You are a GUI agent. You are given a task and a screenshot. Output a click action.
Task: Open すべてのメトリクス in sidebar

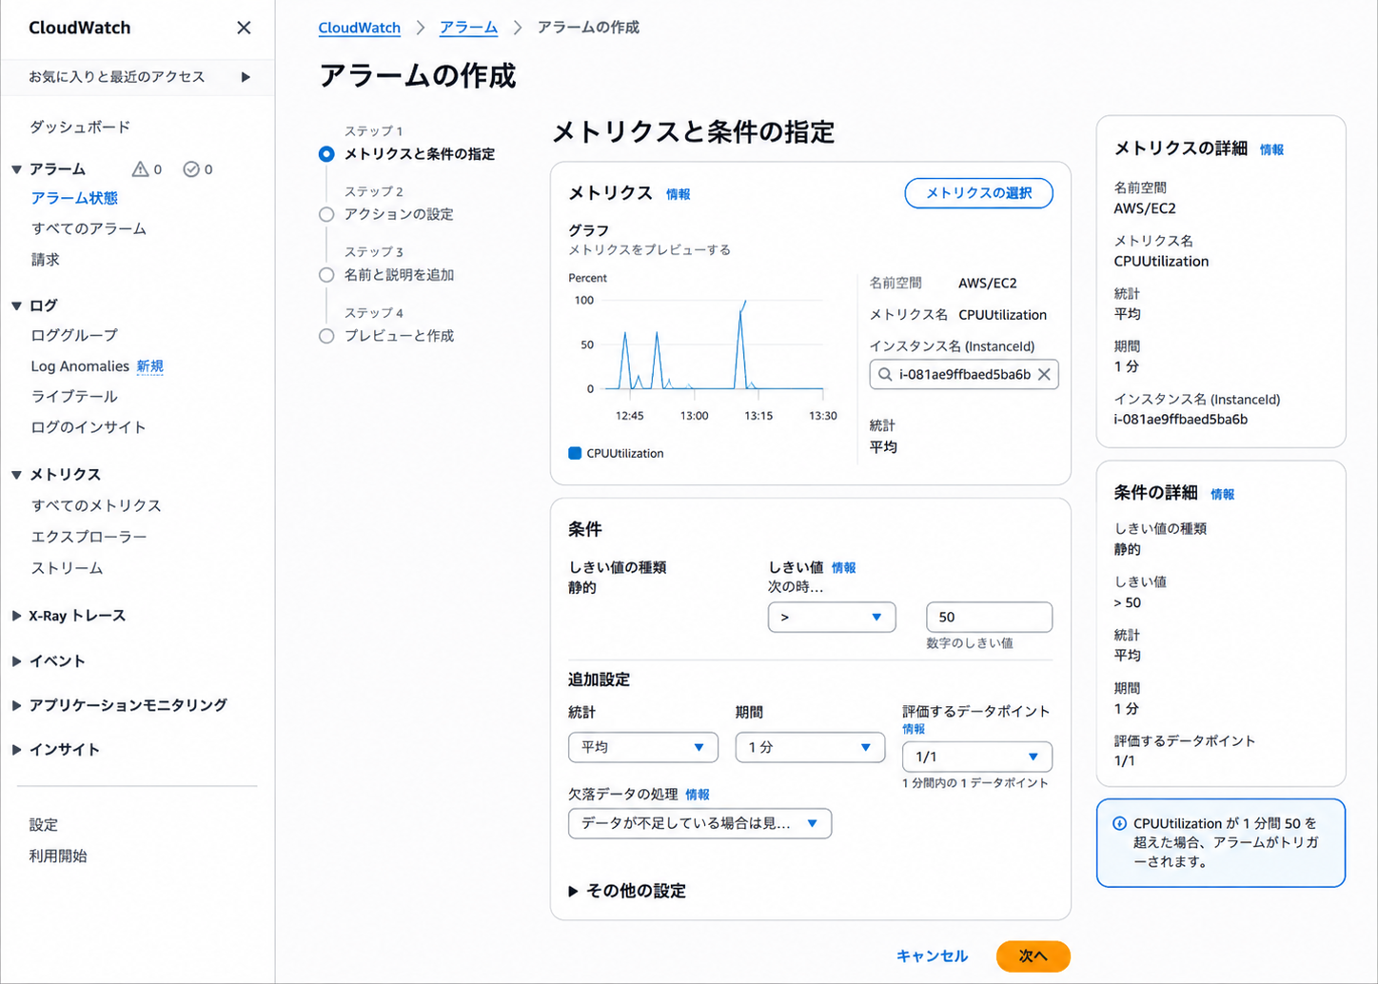(x=96, y=505)
